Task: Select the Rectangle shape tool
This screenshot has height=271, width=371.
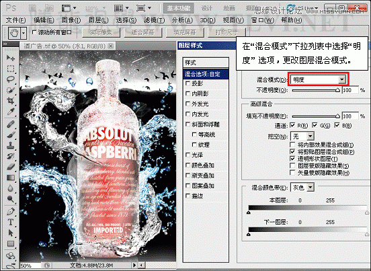Action: [x=10, y=243]
